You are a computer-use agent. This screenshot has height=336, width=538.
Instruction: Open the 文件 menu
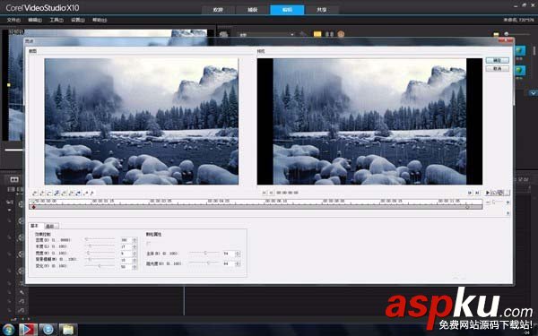(x=13, y=21)
